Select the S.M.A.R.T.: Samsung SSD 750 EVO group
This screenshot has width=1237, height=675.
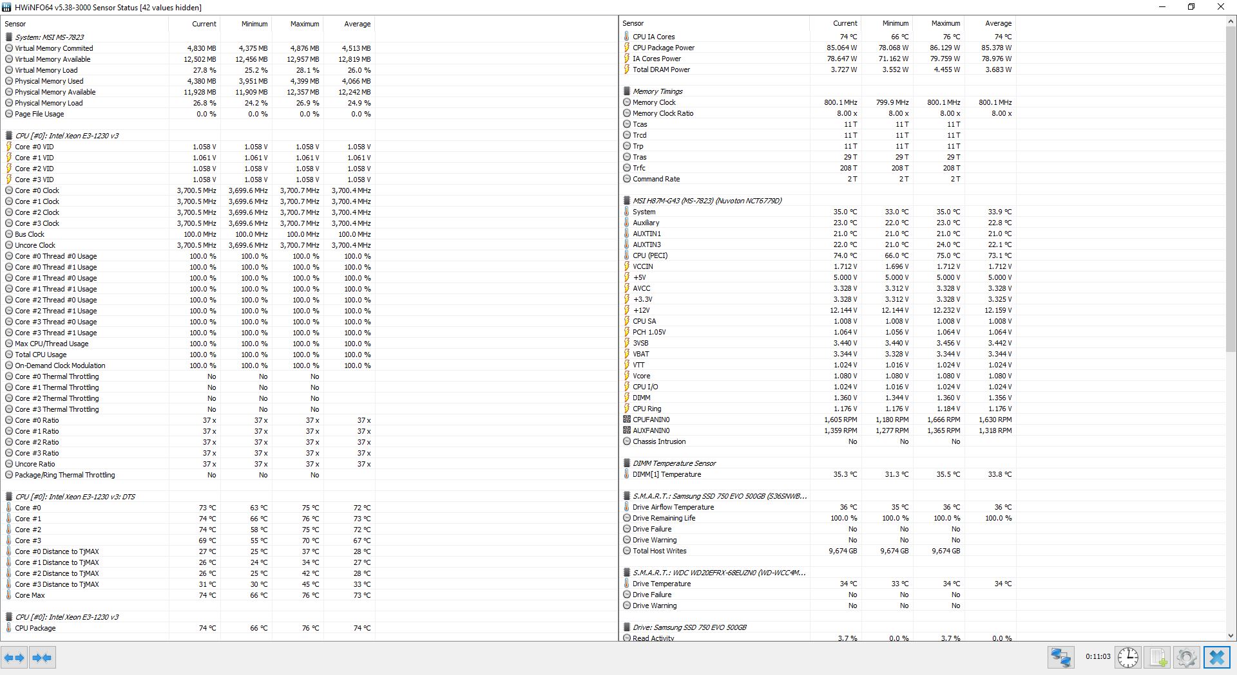tap(720, 496)
